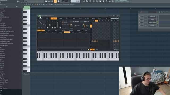Click the View Mixer toolbar icon

coord(93,1)
